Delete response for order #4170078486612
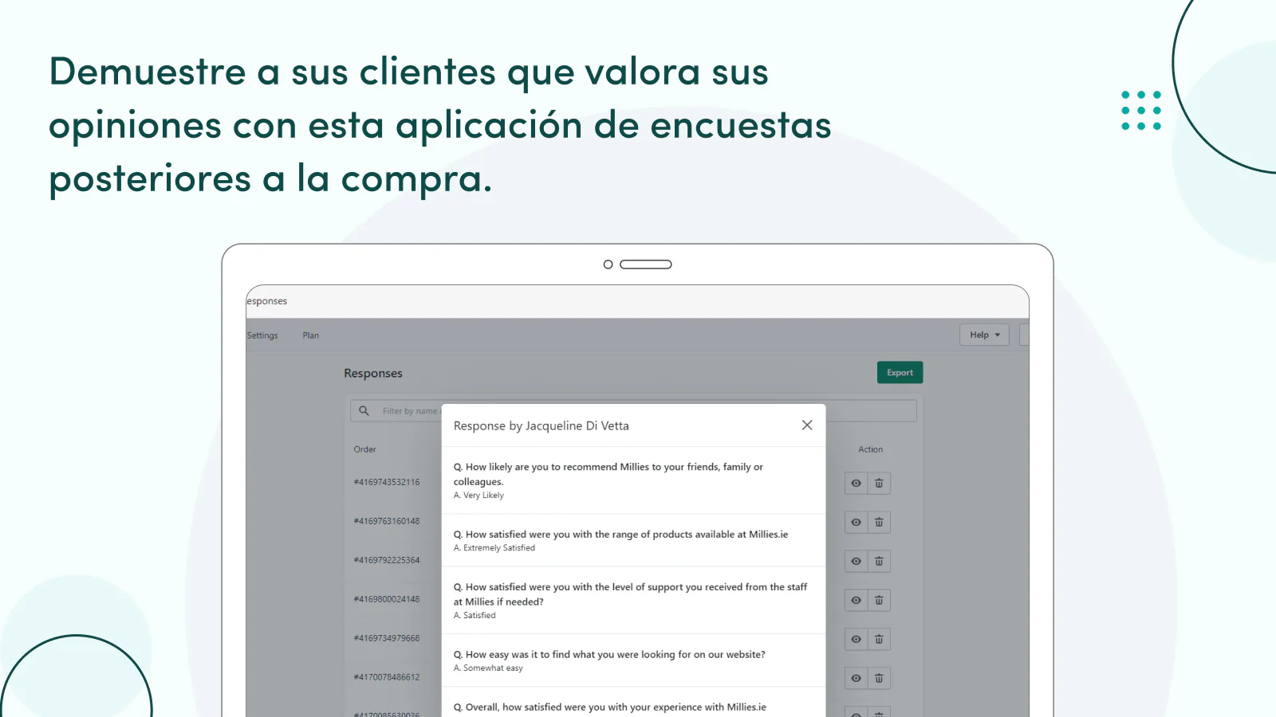This screenshot has height=717, width=1276. click(x=879, y=679)
